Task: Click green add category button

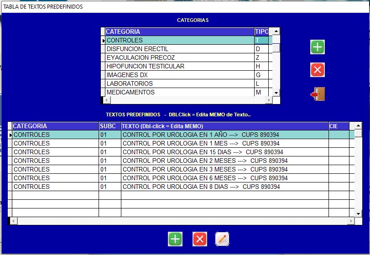Action: click(317, 47)
